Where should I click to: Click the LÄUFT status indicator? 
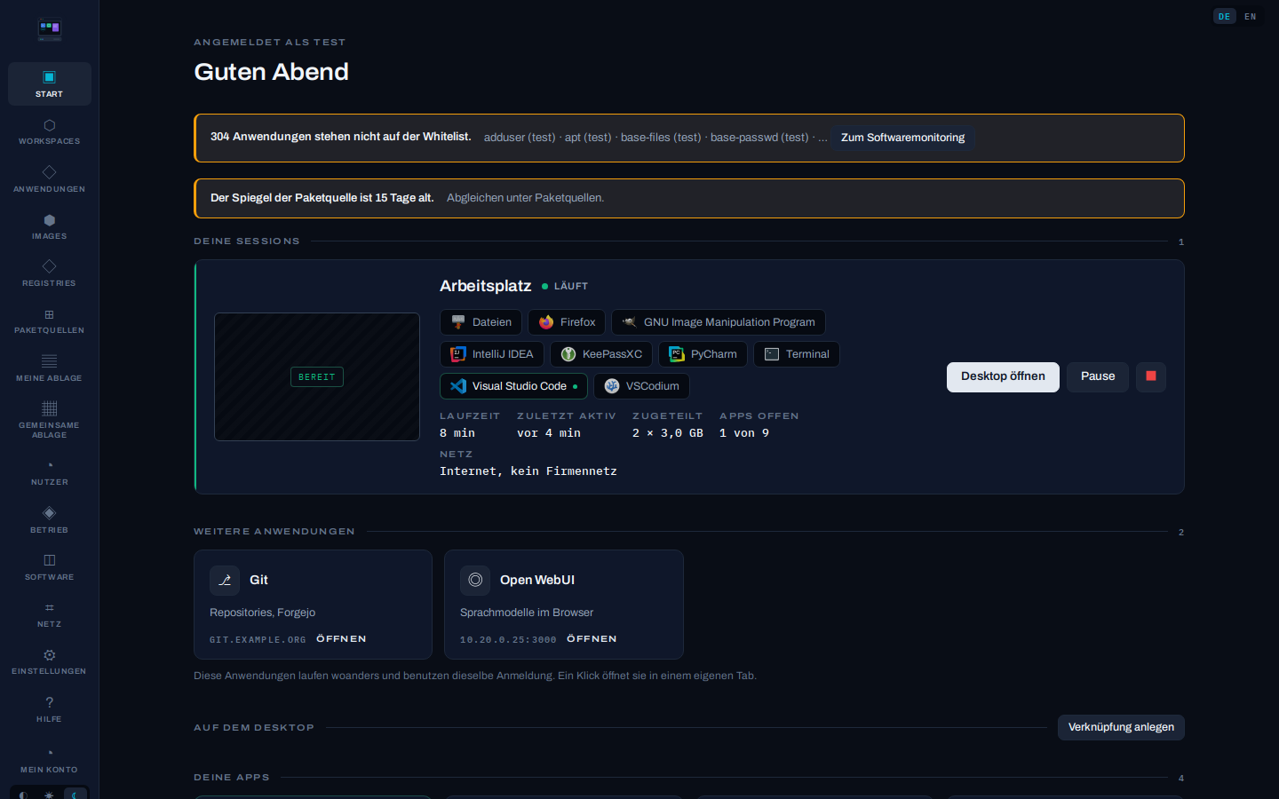tap(565, 286)
